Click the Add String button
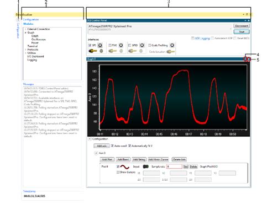262x205 pixels. click(139, 159)
